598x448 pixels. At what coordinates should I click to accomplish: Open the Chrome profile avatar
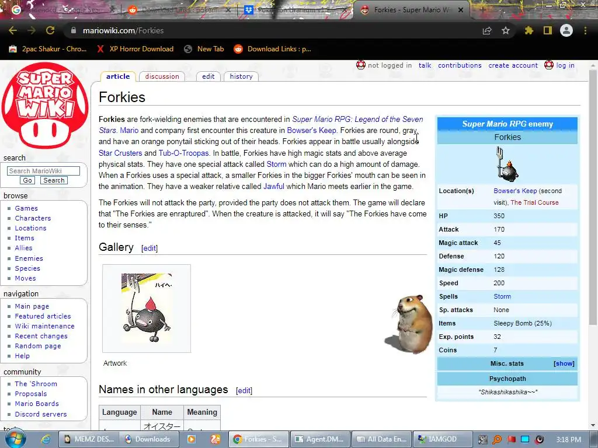[x=566, y=30]
